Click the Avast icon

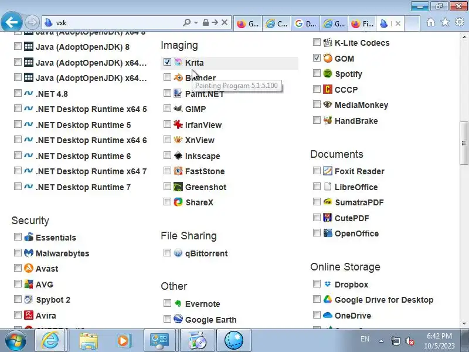pos(28,268)
